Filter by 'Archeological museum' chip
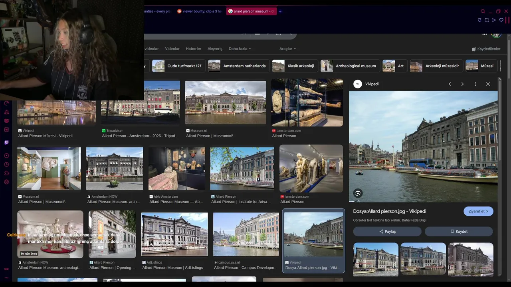The image size is (511, 287). [350, 66]
